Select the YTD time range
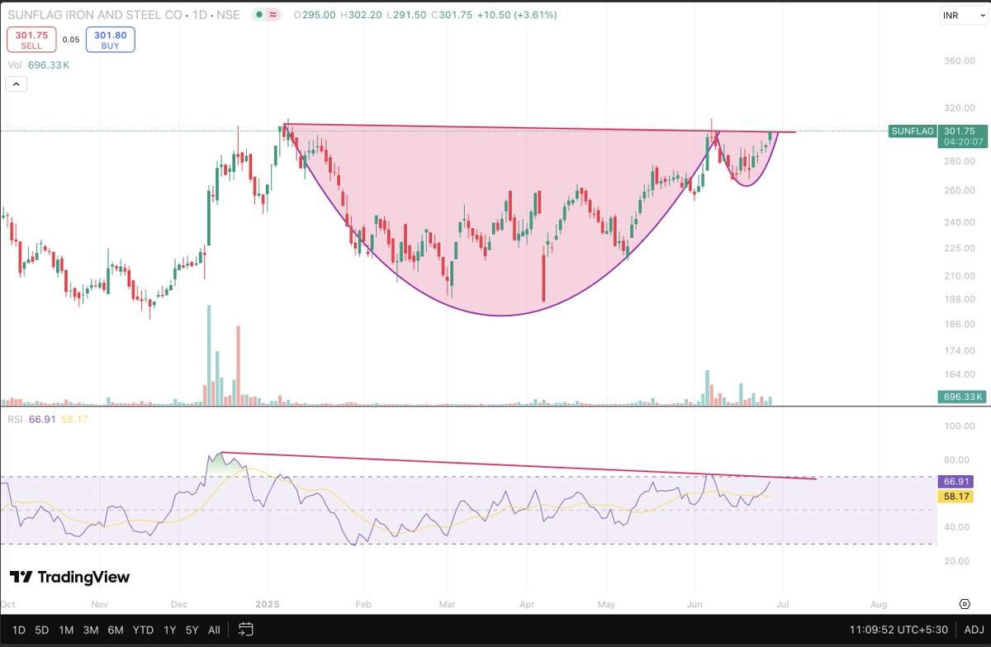991x647 pixels. (143, 630)
